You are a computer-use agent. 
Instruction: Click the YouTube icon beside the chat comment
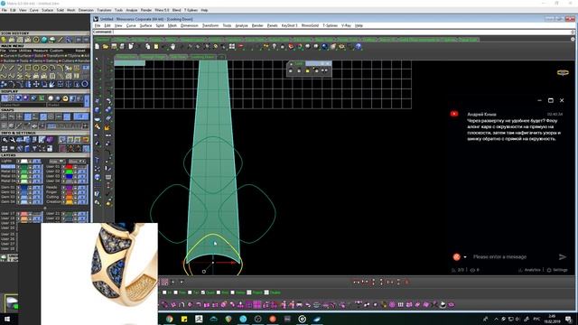pyautogui.click(x=454, y=114)
